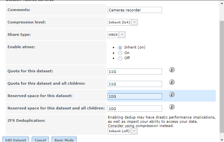Click info icon for Quota and all children
Image resolution: width=224 pixels, height=142 pixels.
point(172,82)
